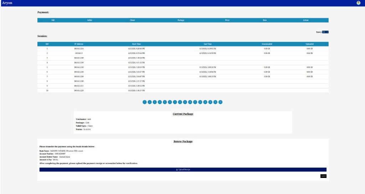Click the Date column header in Payment table
Image resolution: width=365 pixels, height=194 pixels.
coord(265,20)
